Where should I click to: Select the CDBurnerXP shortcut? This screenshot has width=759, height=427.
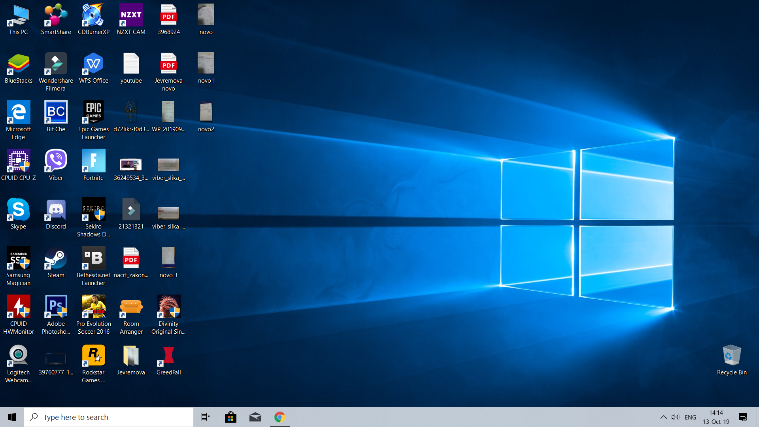[93, 20]
